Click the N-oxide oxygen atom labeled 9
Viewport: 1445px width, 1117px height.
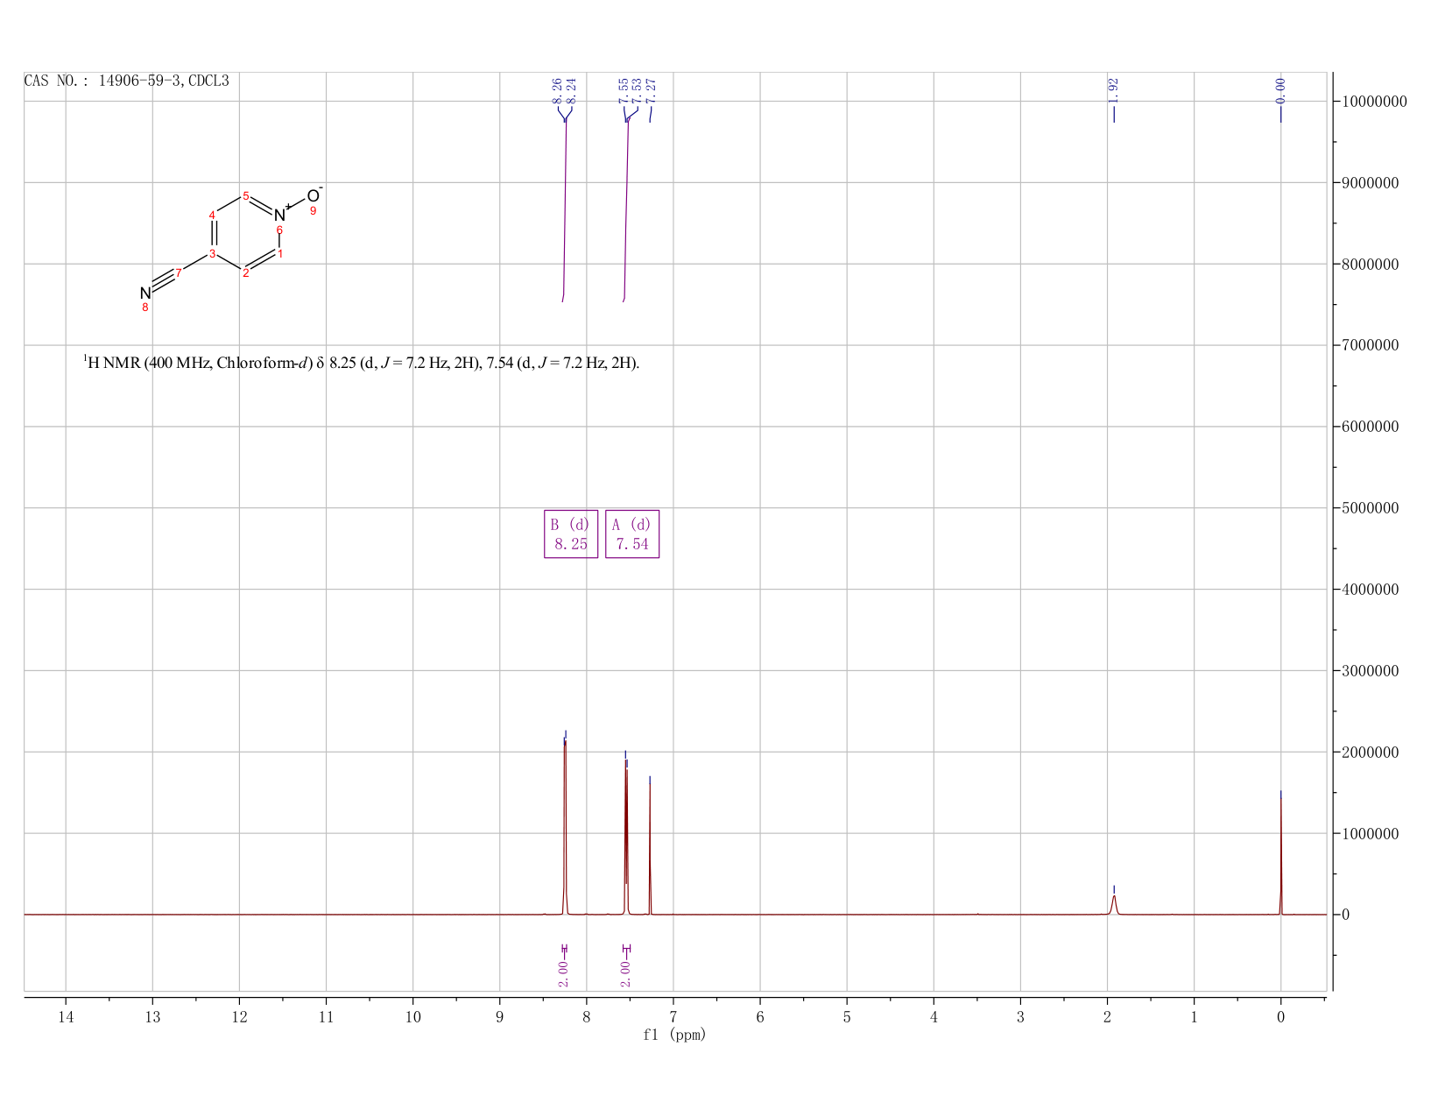click(x=314, y=196)
